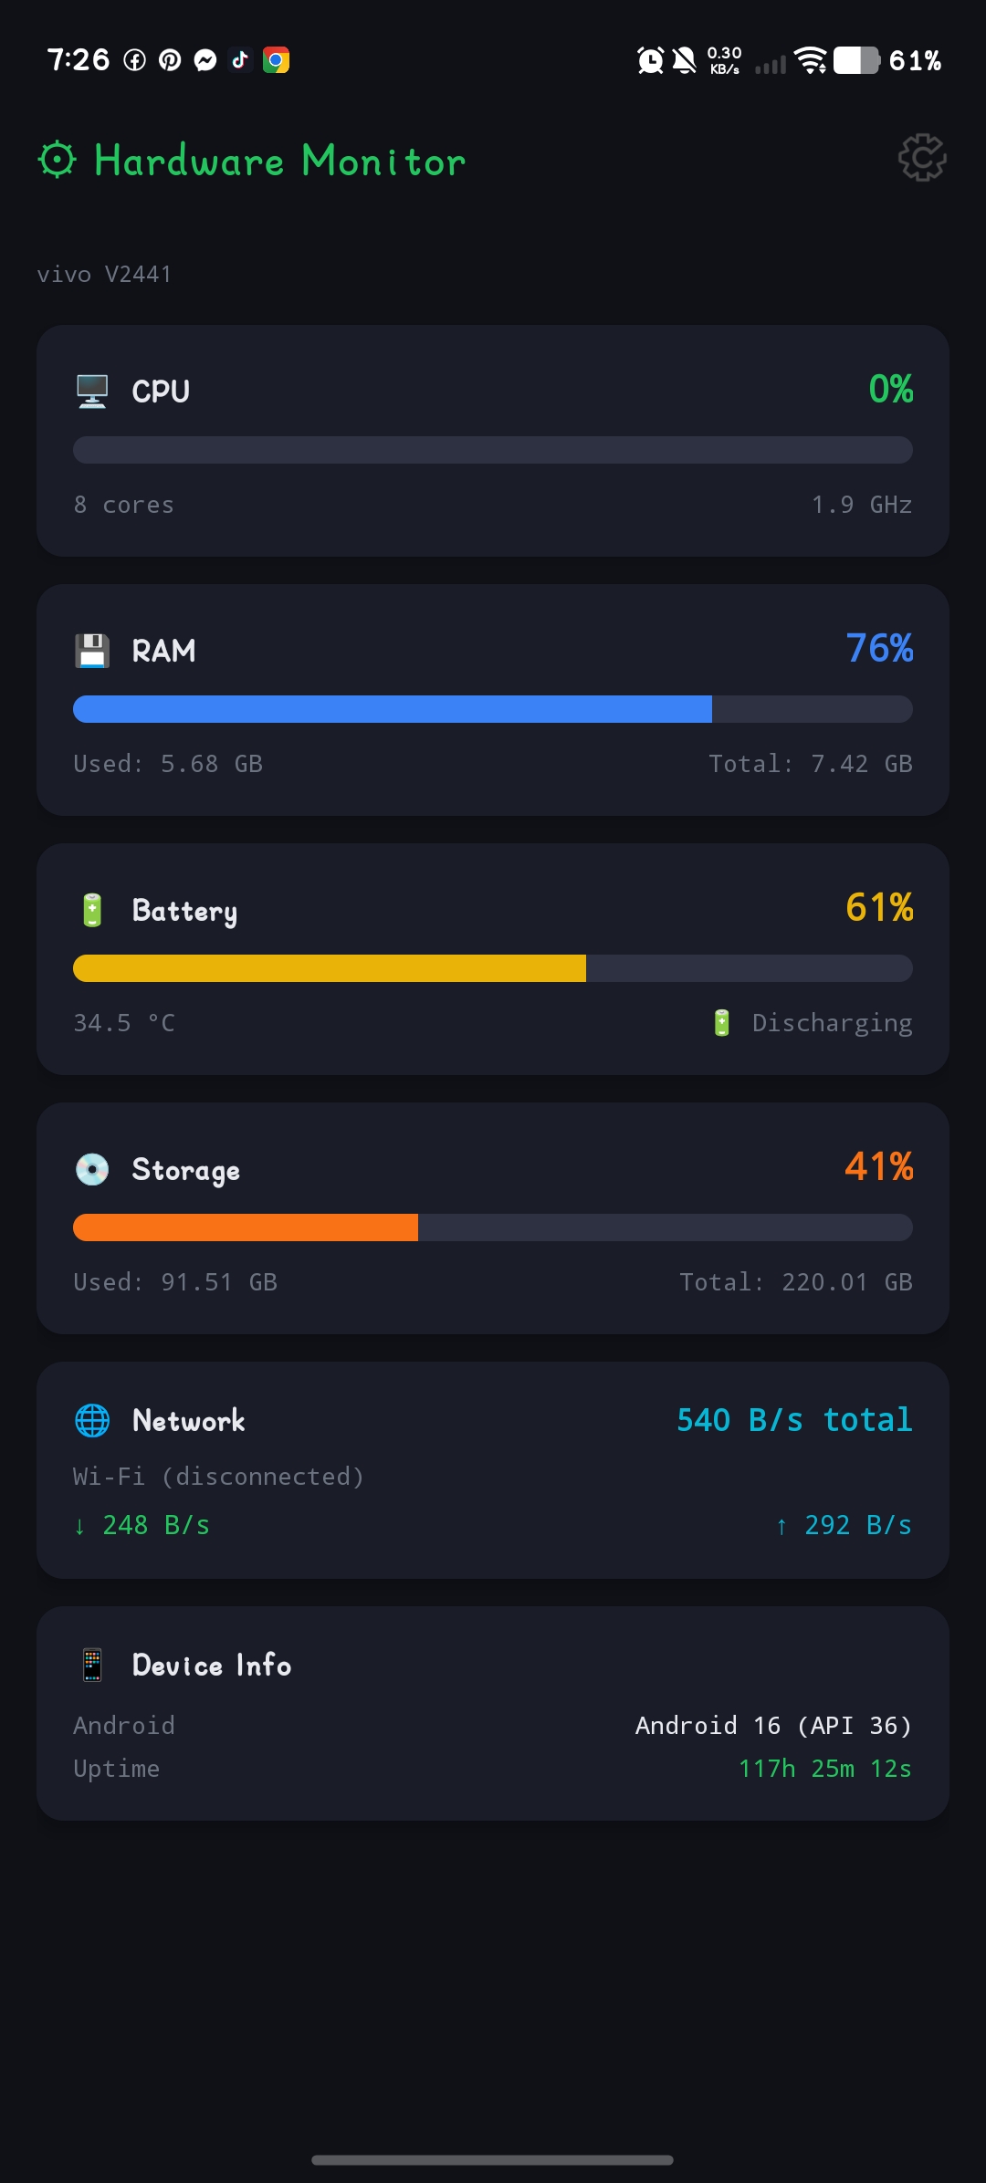Screen dimensions: 986x2183
Task: Open settings via the gear icon
Action: (x=922, y=158)
